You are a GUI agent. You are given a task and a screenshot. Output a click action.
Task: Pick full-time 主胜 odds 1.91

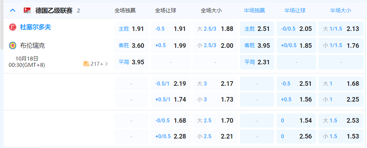point(131,29)
